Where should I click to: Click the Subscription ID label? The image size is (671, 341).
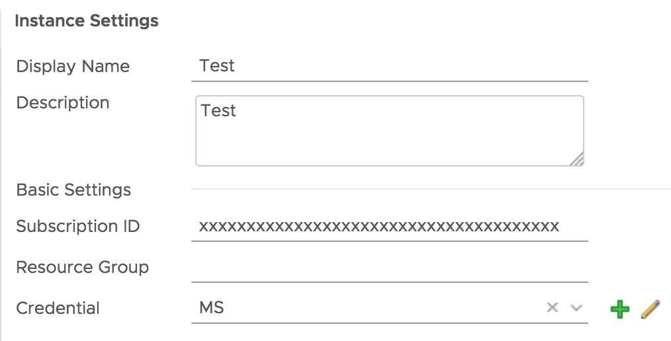click(x=78, y=227)
